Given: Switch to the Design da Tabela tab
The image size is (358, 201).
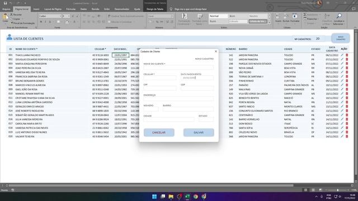Looking at the screenshot, I should coord(155,9).
